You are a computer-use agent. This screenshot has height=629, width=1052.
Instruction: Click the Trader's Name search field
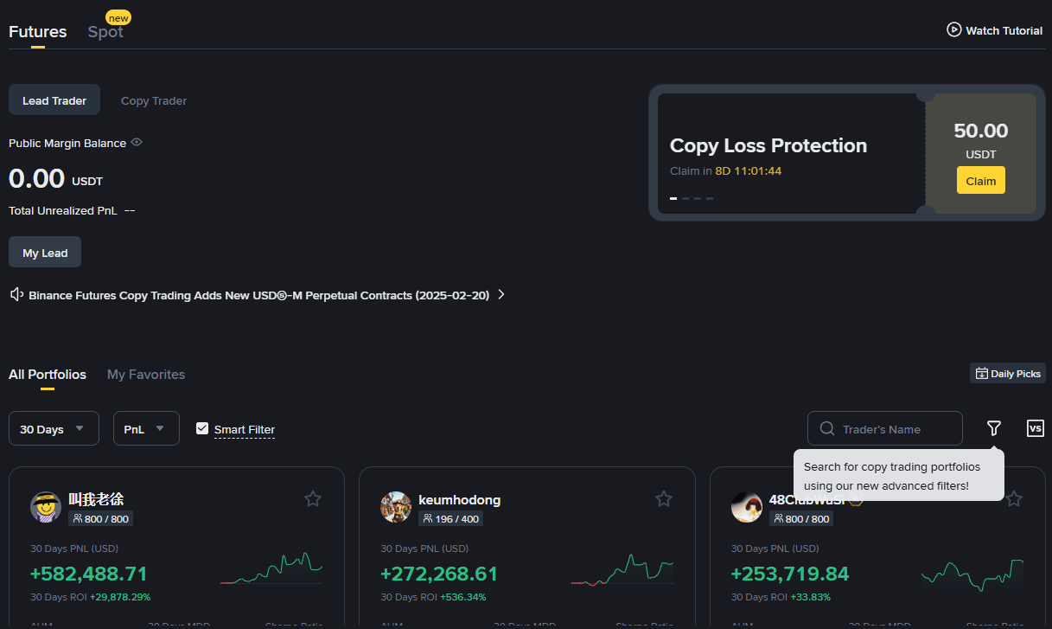pos(890,428)
